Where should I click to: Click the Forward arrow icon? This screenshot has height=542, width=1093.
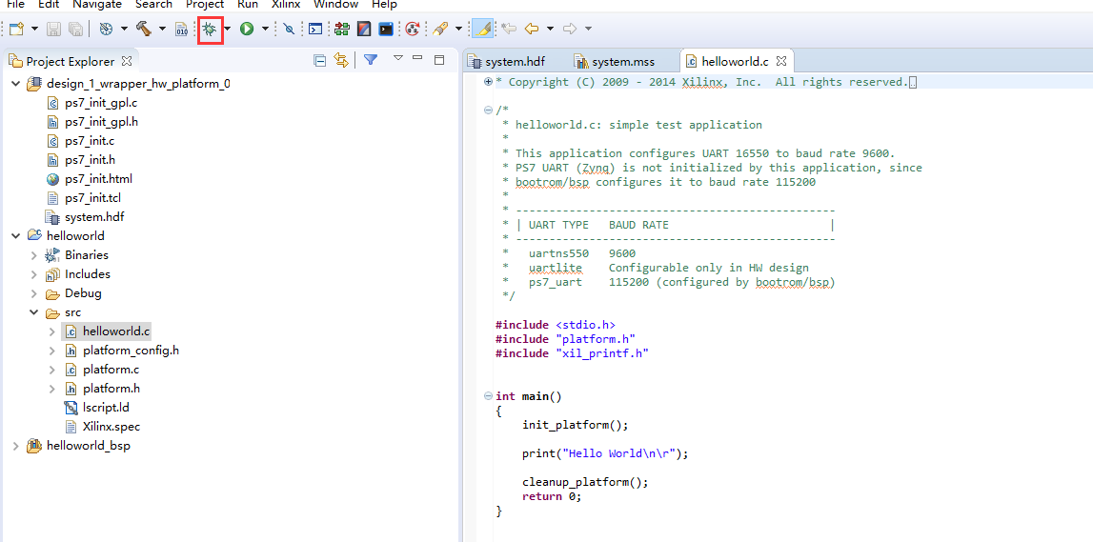click(570, 29)
